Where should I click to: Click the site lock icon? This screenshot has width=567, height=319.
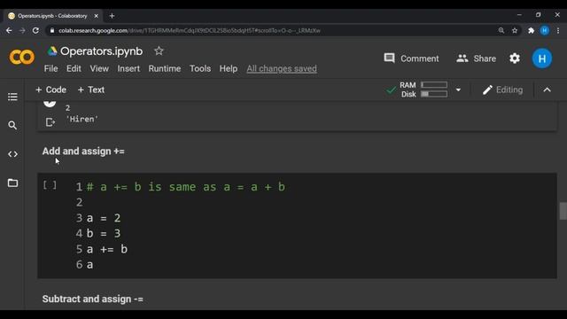(52, 30)
